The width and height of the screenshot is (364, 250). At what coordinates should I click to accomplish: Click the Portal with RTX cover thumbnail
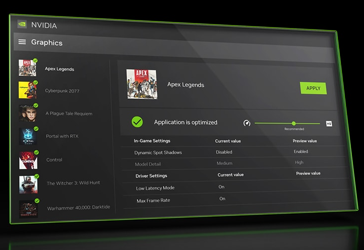(28, 136)
